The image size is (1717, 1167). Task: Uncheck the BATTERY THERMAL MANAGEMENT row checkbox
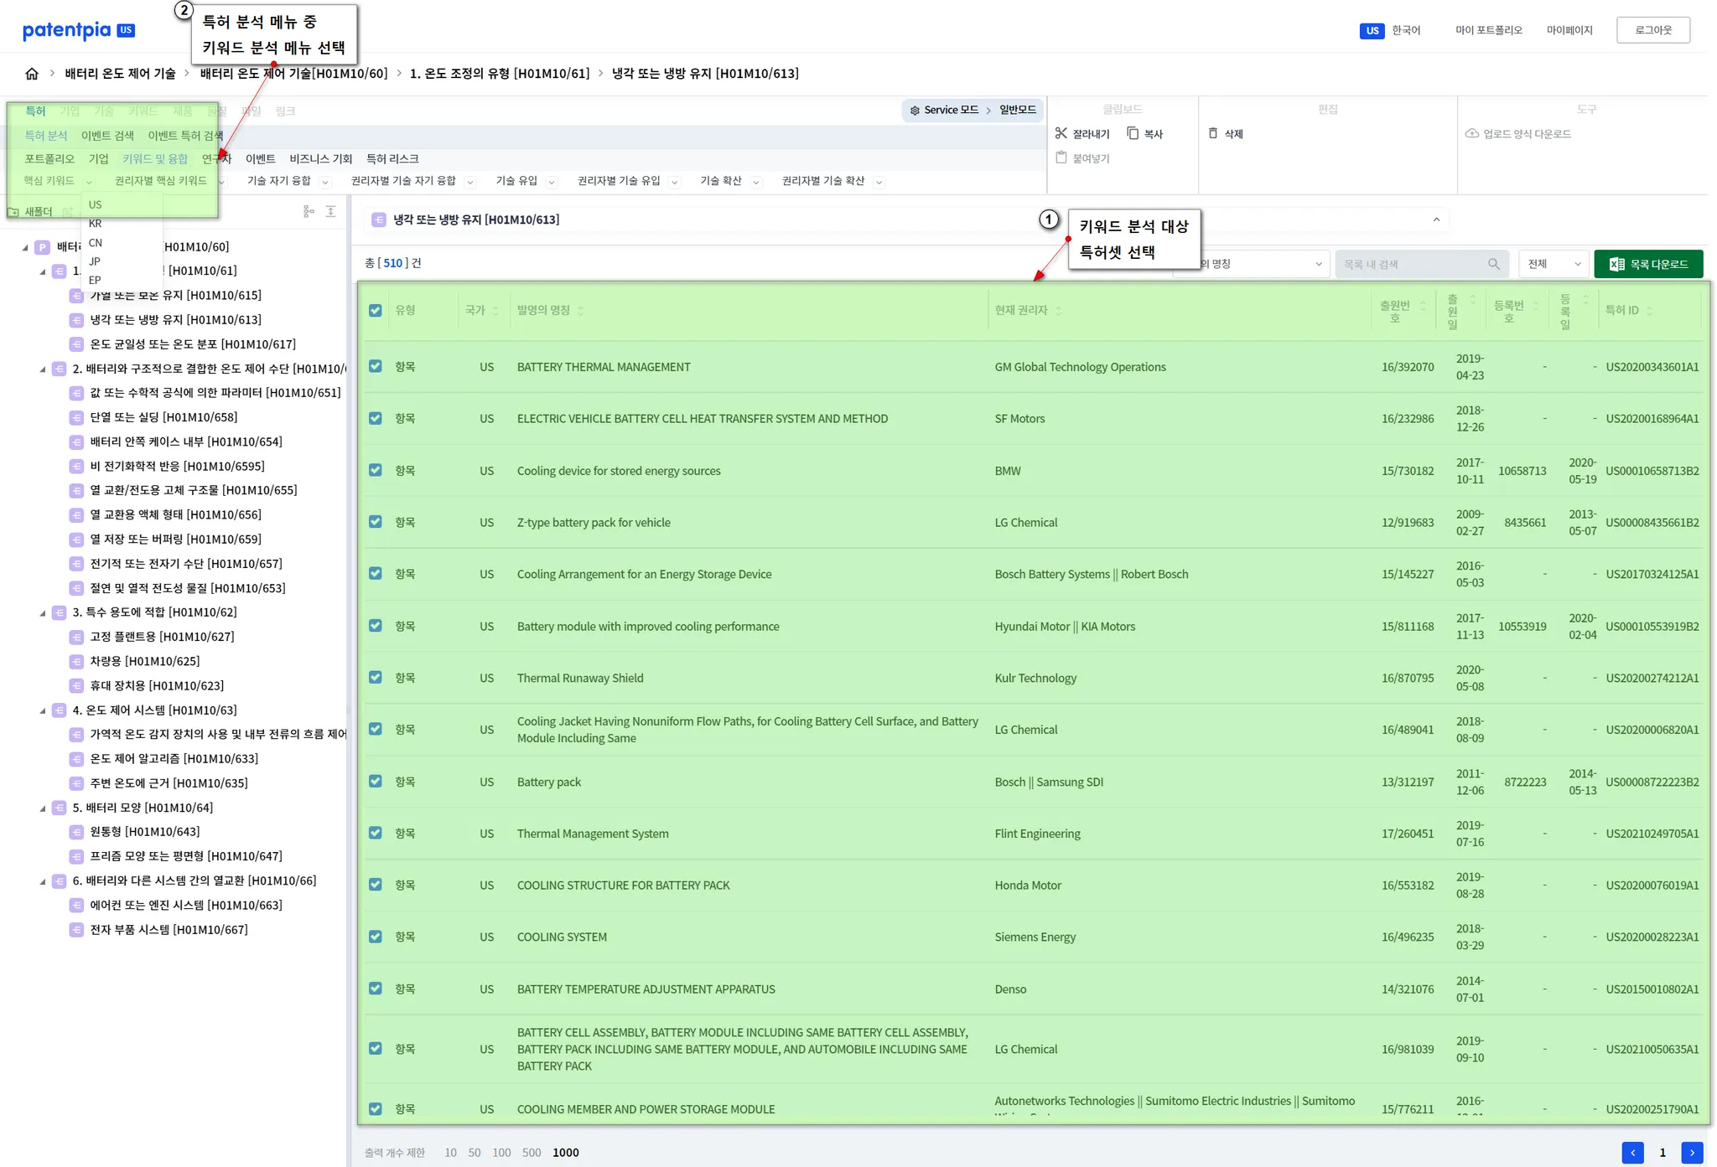pyautogui.click(x=376, y=366)
